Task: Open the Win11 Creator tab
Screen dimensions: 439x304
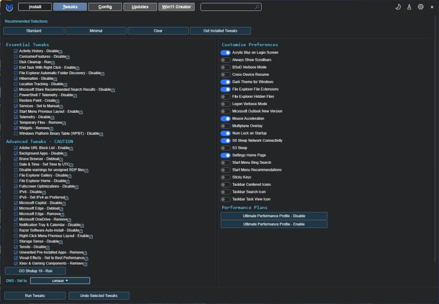Action: 176,7
